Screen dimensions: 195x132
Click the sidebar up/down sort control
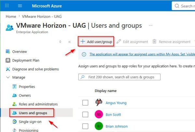(x=60, y=42)
